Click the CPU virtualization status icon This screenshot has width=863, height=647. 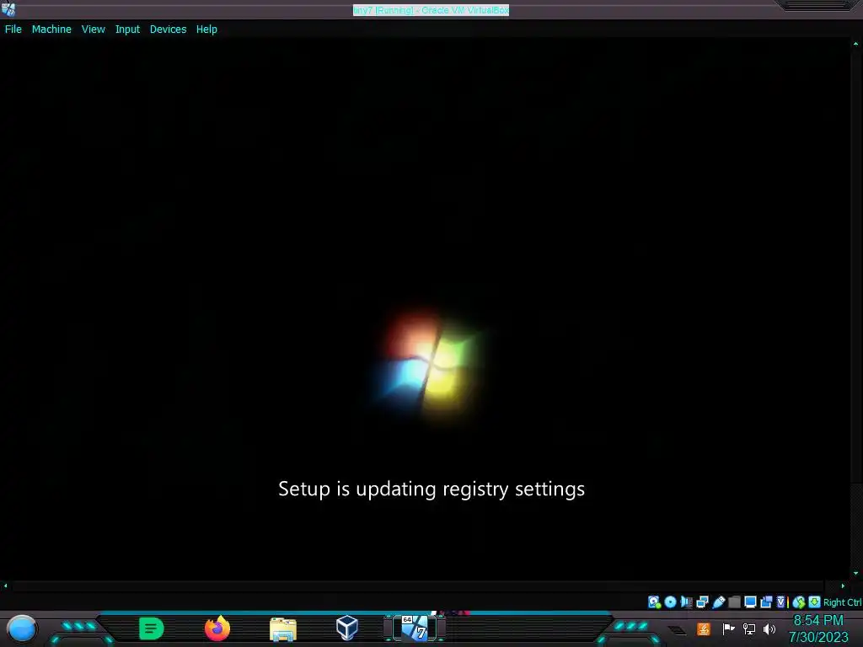(782, 602)
